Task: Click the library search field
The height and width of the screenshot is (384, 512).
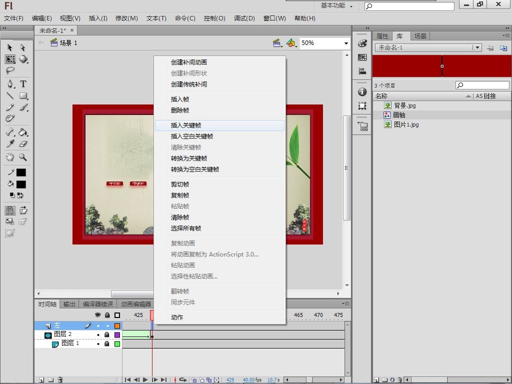Action: click(x=485, y=85)
